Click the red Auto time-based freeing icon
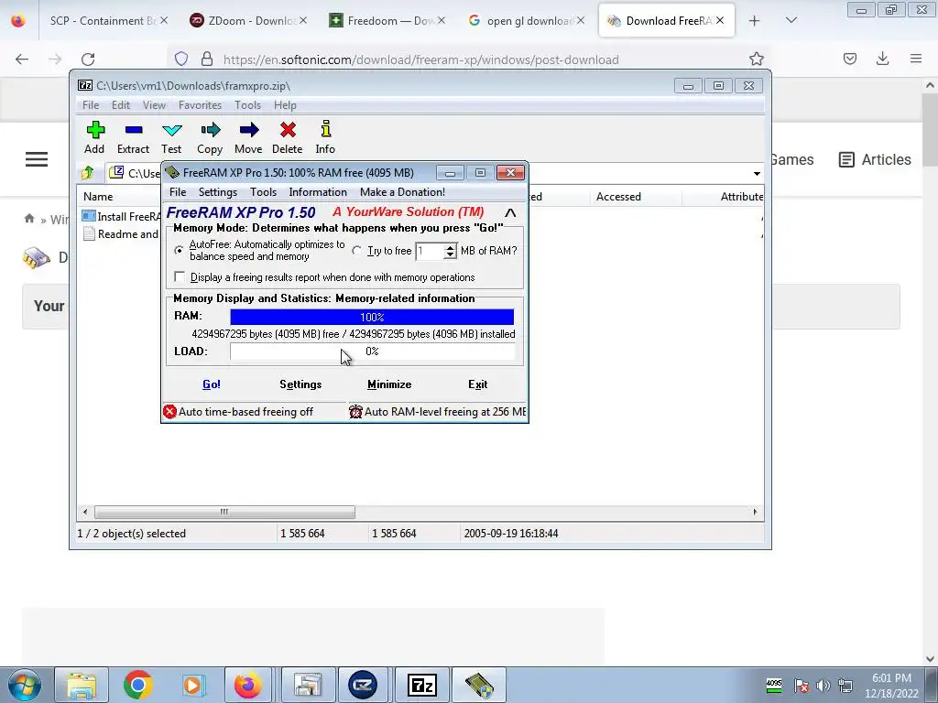Viewport: 938px width, 703px height. click(x=169, y=411)
